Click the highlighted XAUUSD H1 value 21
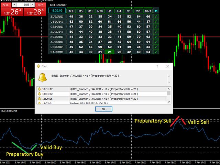The height and width of the screenshot is (165, 220). coord(110,52)
